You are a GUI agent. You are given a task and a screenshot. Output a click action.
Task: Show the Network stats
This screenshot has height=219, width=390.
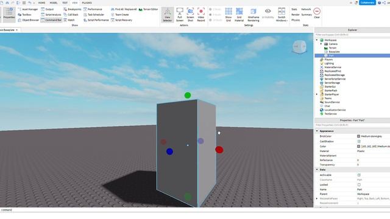pos(306,9)
